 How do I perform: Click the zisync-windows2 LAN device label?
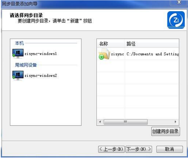click(41, 76)
